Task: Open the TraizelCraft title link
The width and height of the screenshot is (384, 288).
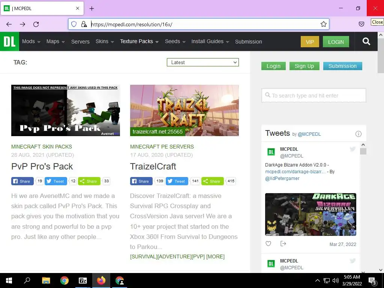Action: click(x=153, y=166)
